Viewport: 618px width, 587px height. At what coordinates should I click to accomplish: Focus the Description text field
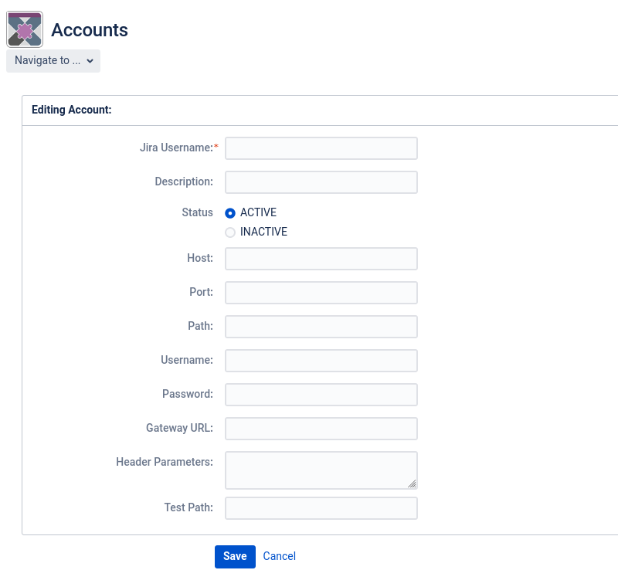tap(321, 182)
